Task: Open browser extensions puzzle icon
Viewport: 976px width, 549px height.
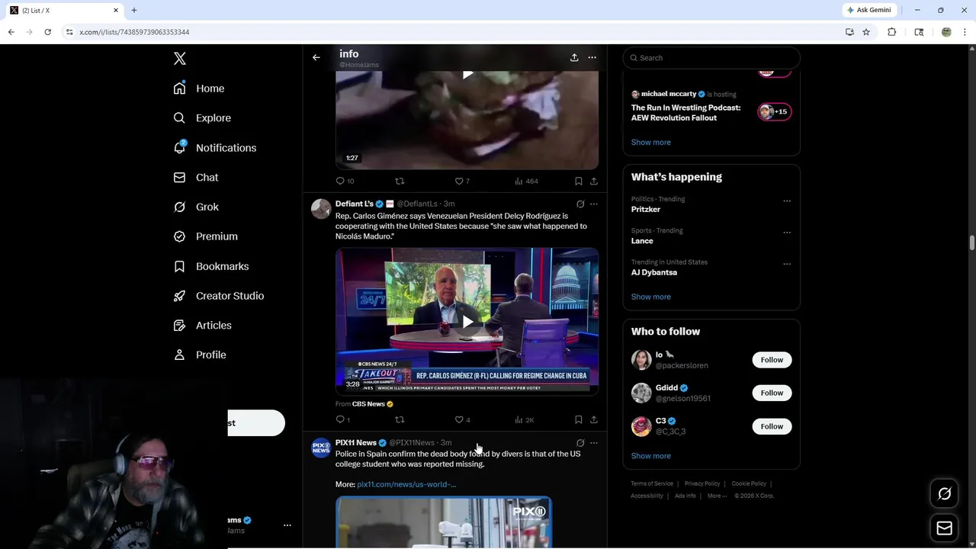Action: 892,32
